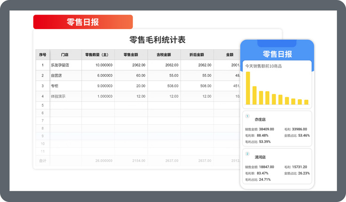Click the 体验演示 store cell
Viewport: 346px width, 202px height.
click(58, 96)
